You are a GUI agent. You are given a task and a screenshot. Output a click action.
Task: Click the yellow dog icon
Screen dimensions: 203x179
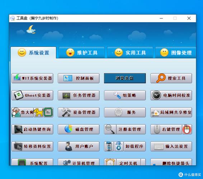click(38, 112)
